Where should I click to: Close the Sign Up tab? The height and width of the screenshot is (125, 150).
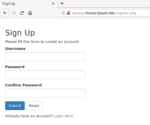coord(53,4)
